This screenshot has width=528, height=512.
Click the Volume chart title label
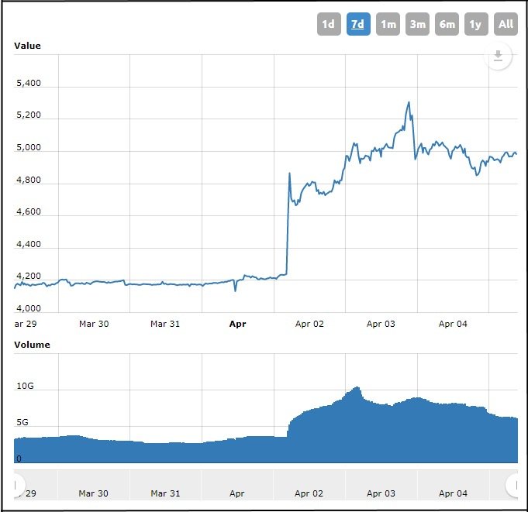click(x=32, y=345)
